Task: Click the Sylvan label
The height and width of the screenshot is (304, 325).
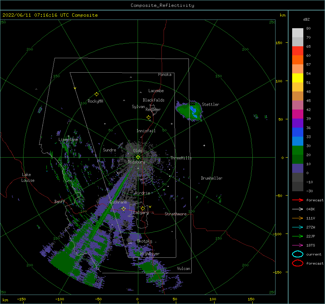Action: pos(138,107)
